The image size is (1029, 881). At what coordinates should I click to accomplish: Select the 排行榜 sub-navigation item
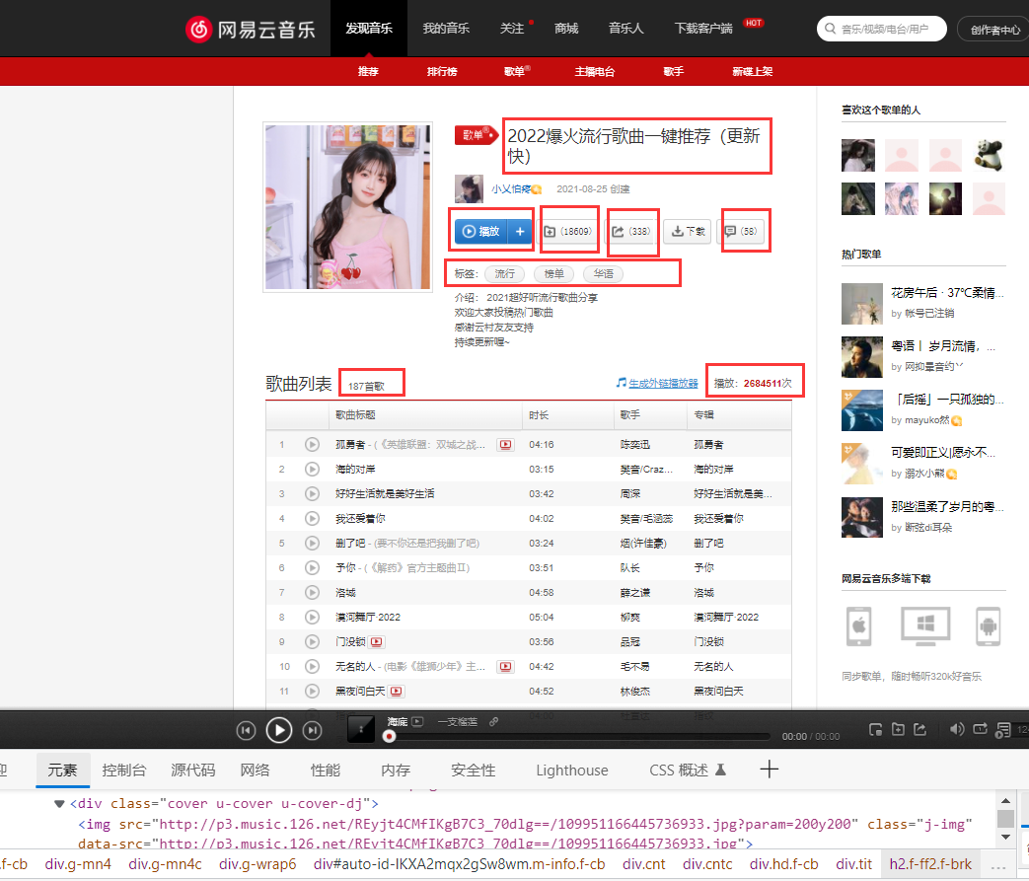click(442, 71)
